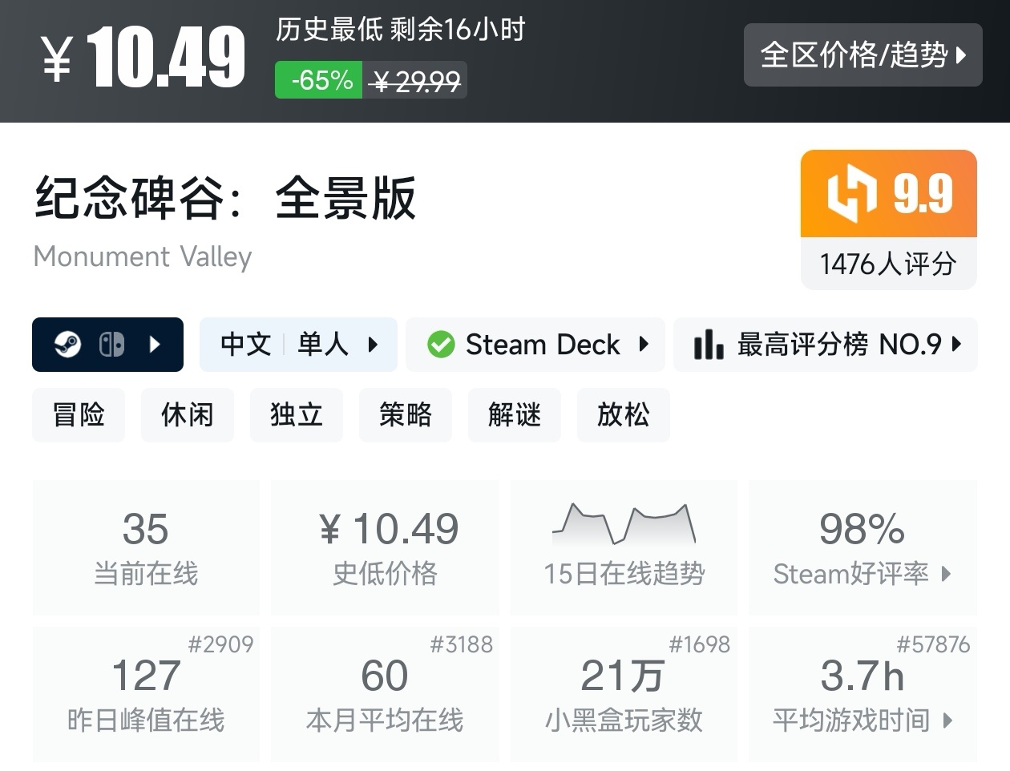Click the #2909 rank label
The width and height of the screenshot is (1010, 771).
coord(220,644)
